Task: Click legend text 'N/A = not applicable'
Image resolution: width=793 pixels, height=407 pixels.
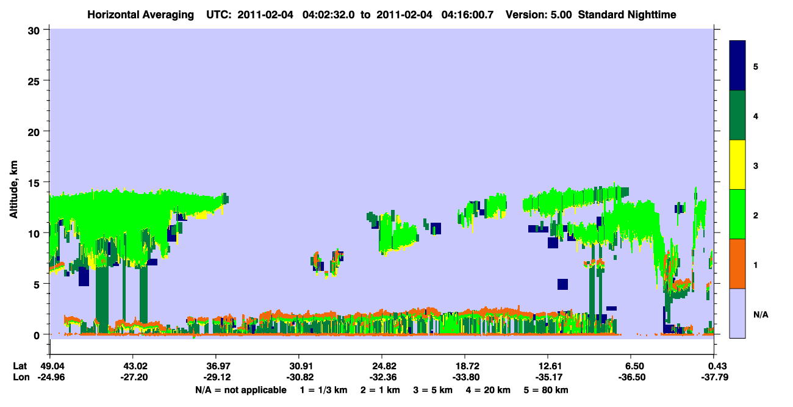Action: (240, 390)
